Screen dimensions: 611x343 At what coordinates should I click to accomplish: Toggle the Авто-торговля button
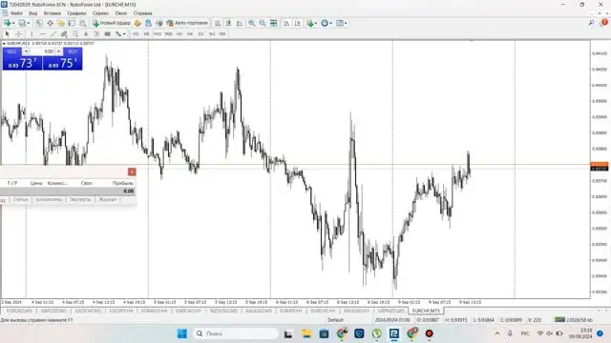(x=187, y=23)
